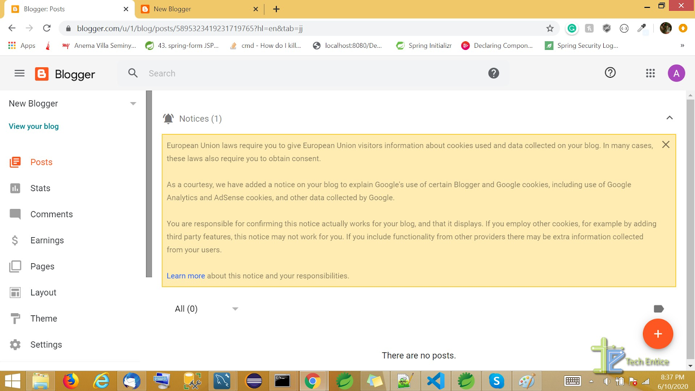Open Visual Studio Code from taskbar
The width and height of the screenshot is (695, 391).
[436, 381]
